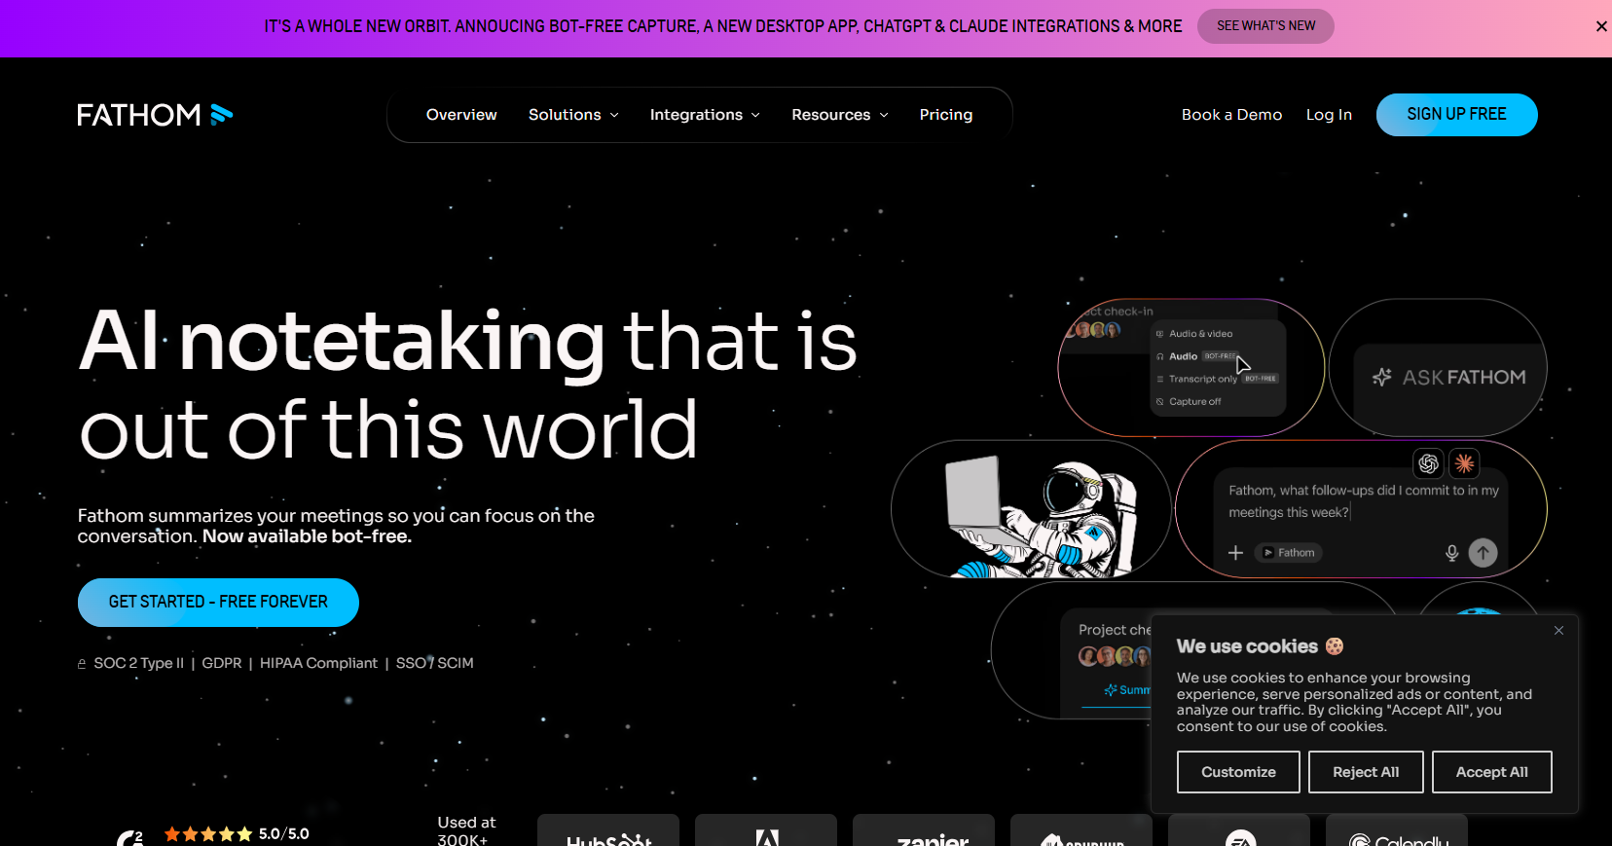Click the plus icon in the prompt box
The image size is (1612, 846).
1235,553
